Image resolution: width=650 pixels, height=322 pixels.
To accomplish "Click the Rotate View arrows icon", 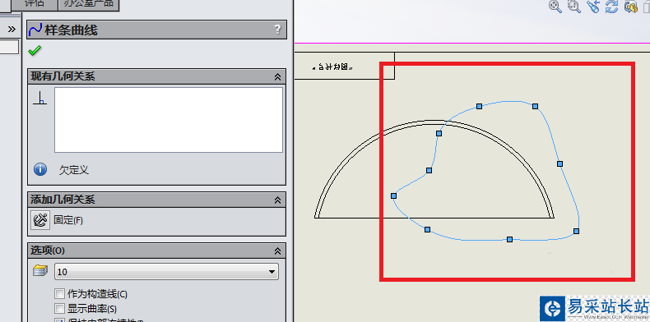I will (x=612, y=7).
